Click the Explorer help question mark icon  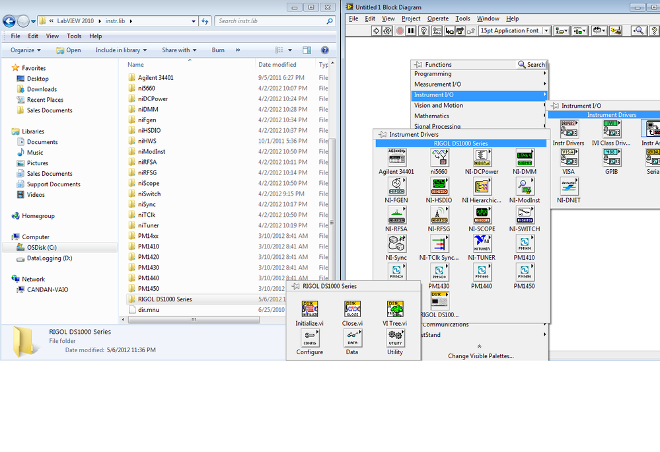point(325,50)
